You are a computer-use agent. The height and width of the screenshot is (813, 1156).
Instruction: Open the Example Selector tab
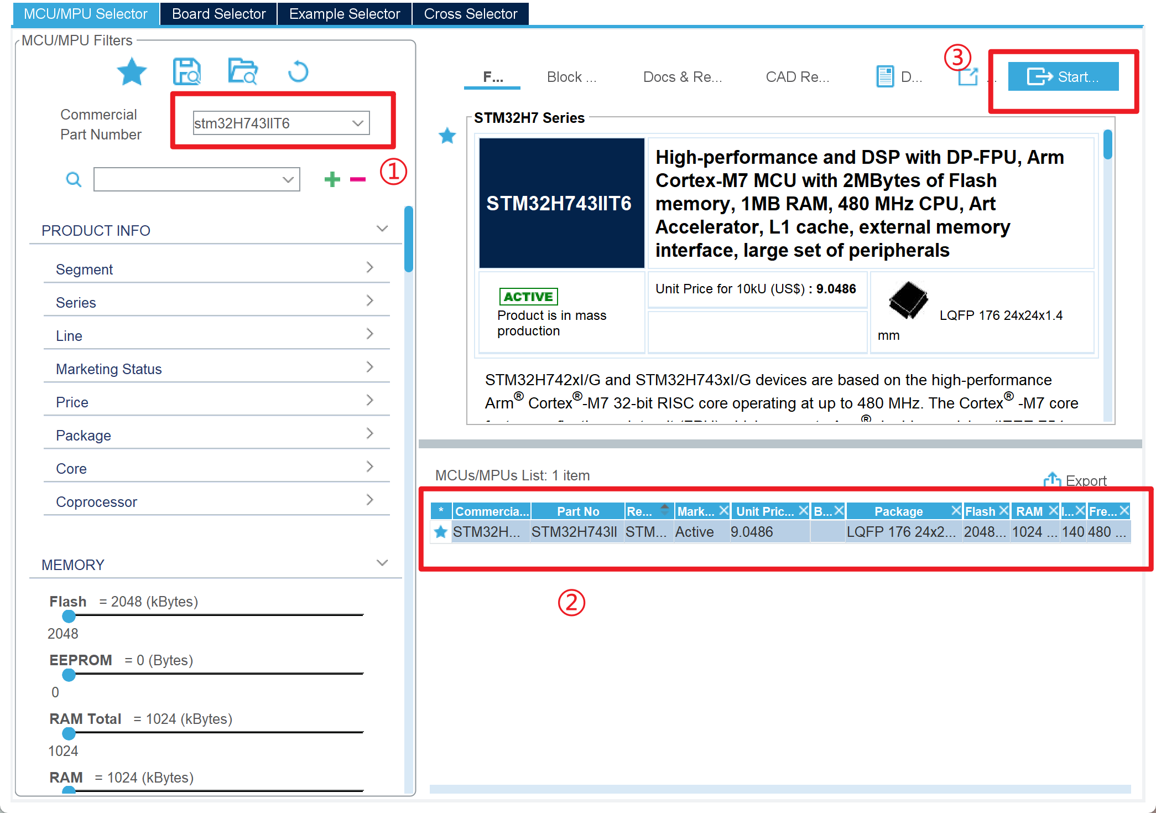pos(345,14)
